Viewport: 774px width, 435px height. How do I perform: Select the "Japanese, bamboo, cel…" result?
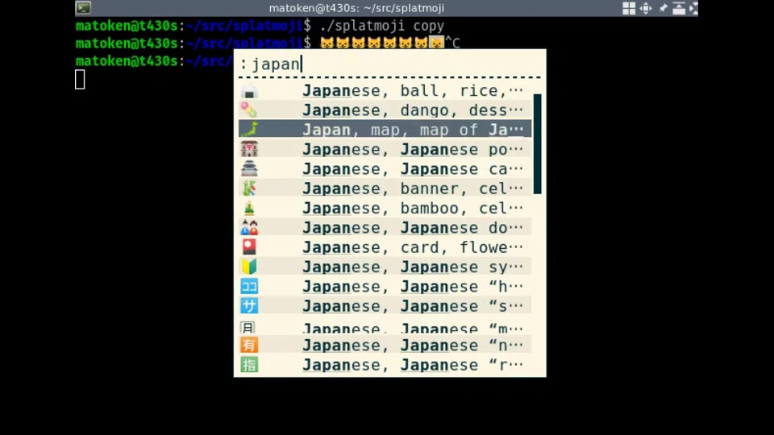[385, 208]
